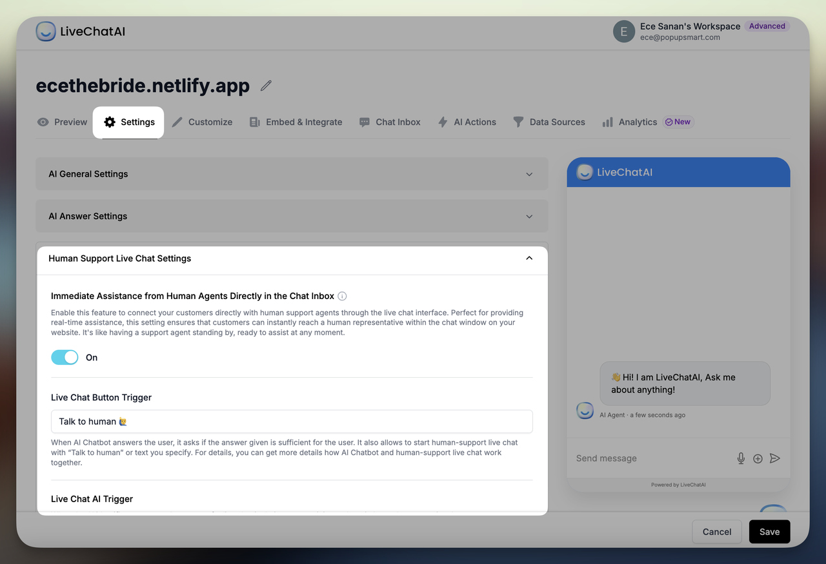Open the Analytics tab
Screen dimensions: 826x564
[x=629, y=122]
